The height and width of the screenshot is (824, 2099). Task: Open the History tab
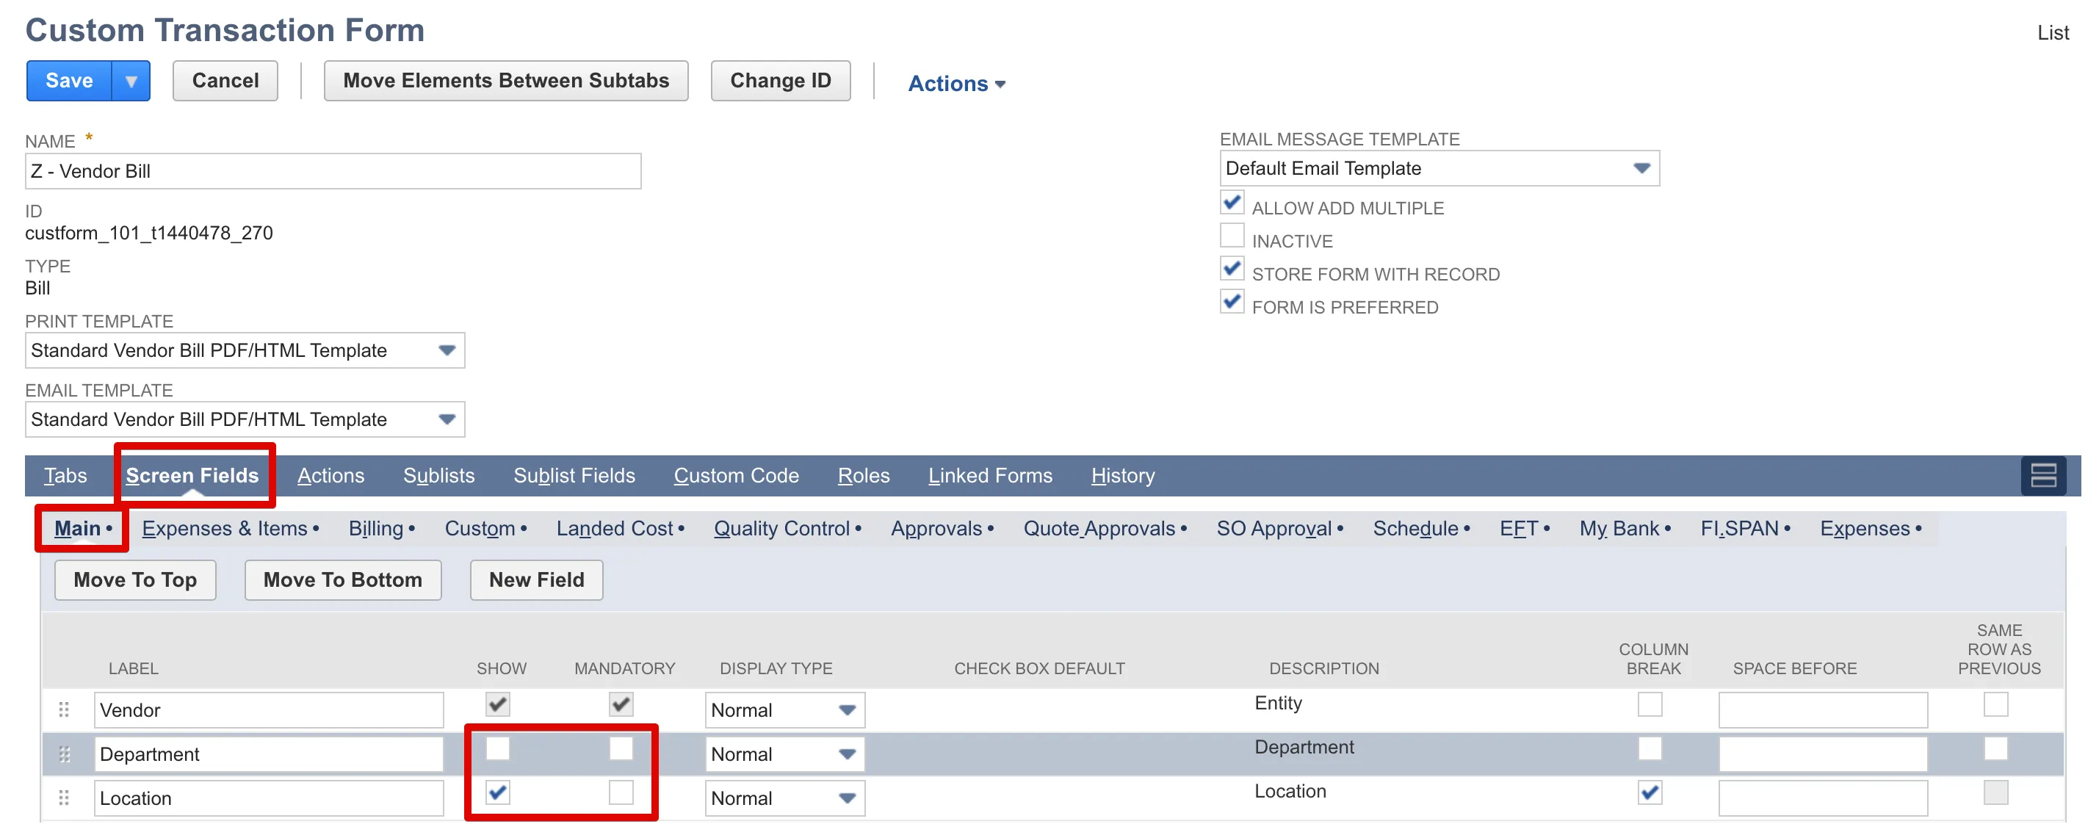pyautogui.click(x=1122, y=475)
